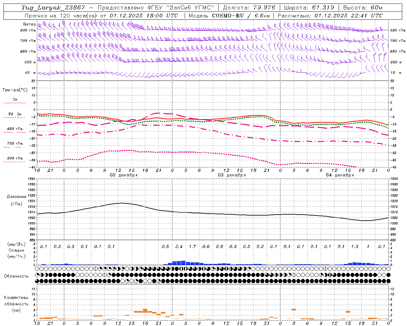Viewport: 407px width, 326px height.
Task: Click the tallest blue precipitation bar on 03 декабря
Action: click(x=183, y=263)
